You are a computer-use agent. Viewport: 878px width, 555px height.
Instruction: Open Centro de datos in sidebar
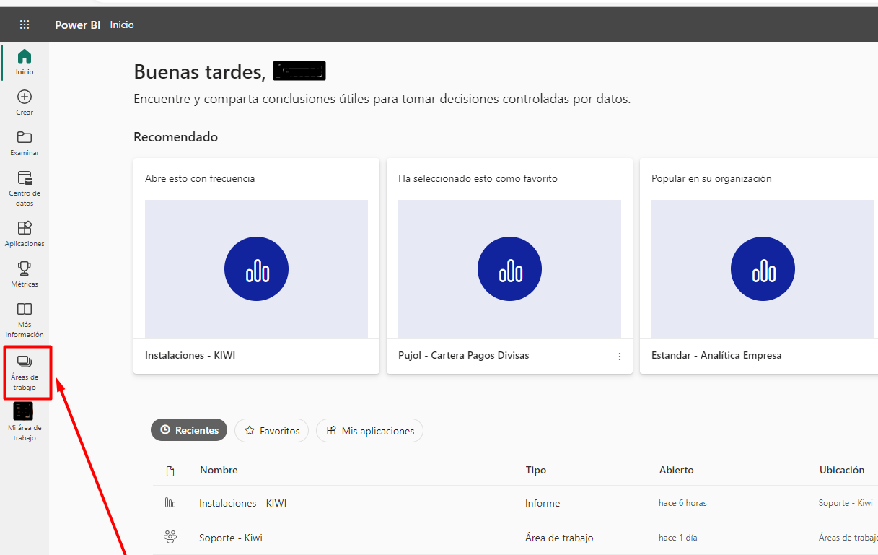25,188
